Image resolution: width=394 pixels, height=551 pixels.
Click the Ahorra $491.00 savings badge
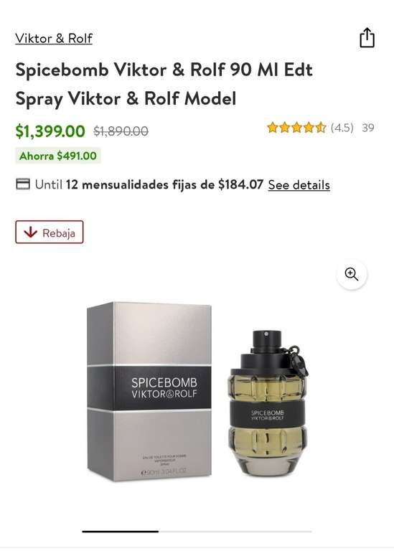(x=58, y=156)
